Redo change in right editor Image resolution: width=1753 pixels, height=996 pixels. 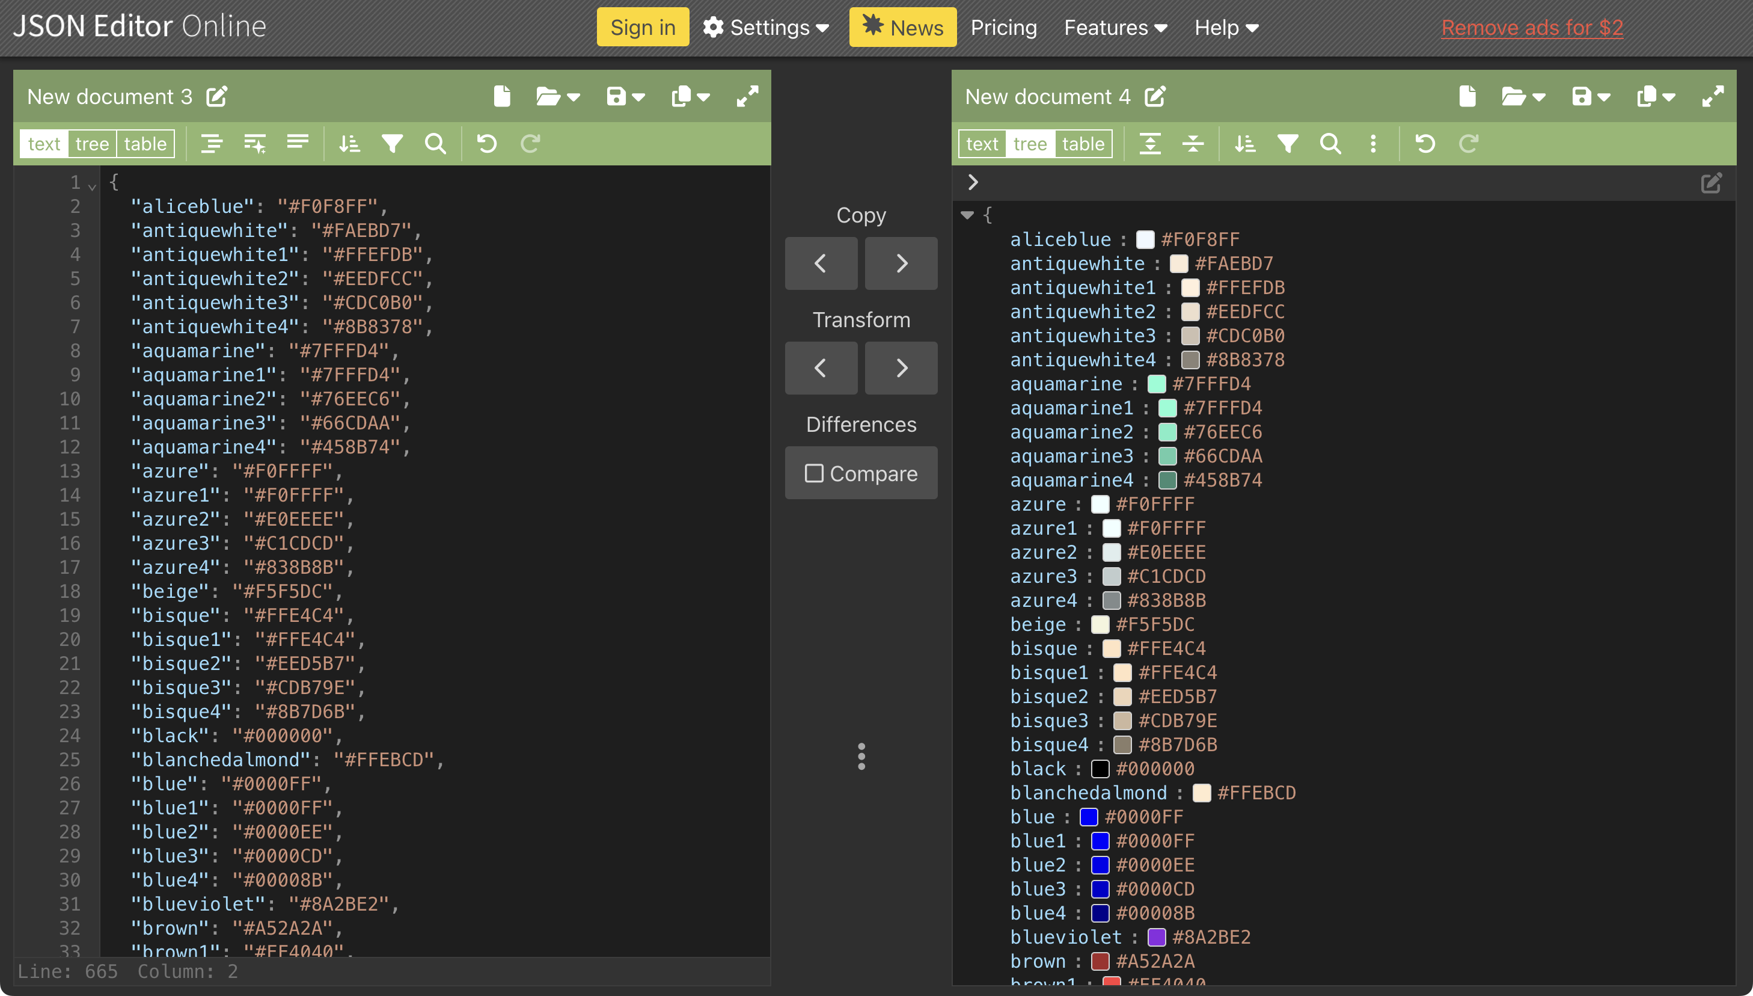(x=1469, y=144)
